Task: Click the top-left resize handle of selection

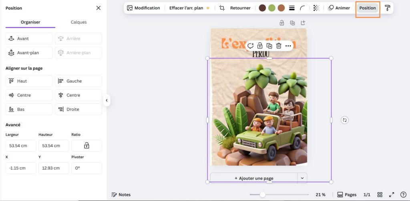Action: pos(207,58)
